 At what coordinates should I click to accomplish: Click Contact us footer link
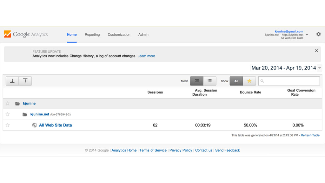pyautogui.click(x=203, y=150)
